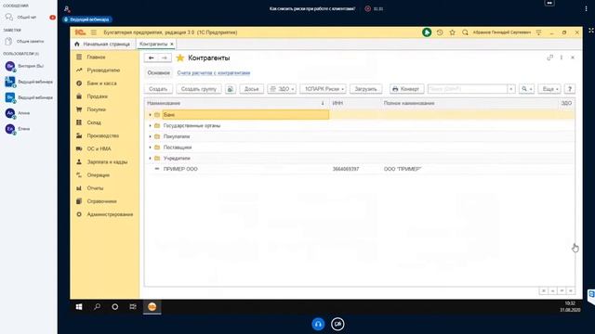Open the Счета расчетов с контрагентами link
This screenshot has width=595, height=334.
pos(214,72)
